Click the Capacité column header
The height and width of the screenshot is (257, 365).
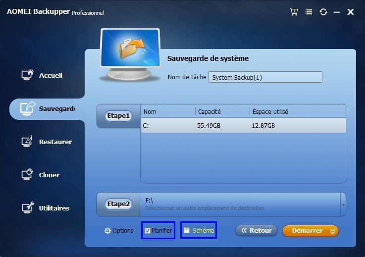pyautogui.click(x=209, y=112)
